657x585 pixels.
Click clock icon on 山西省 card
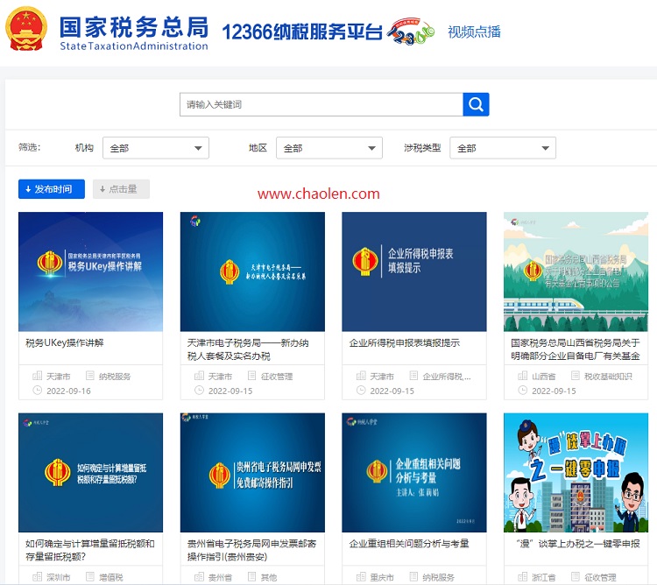tap(522, 391)
